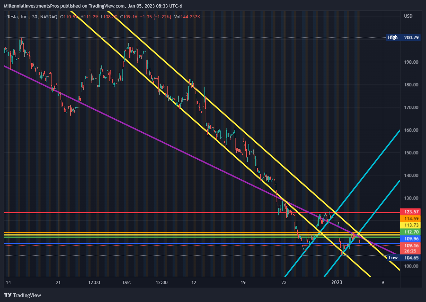Select the blue 109.96 price label
Image resolution: width=426 pixels, height=302 pixels.
point(410,238)
